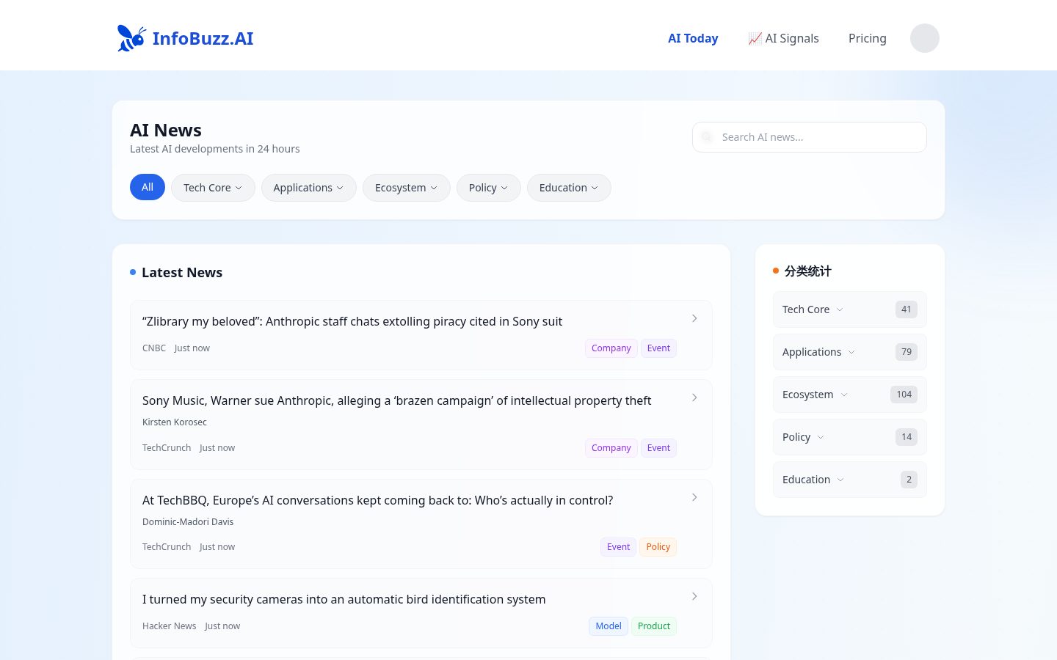Open the TechBBQ Europe's AI conversations headline

tap(377, 500)
